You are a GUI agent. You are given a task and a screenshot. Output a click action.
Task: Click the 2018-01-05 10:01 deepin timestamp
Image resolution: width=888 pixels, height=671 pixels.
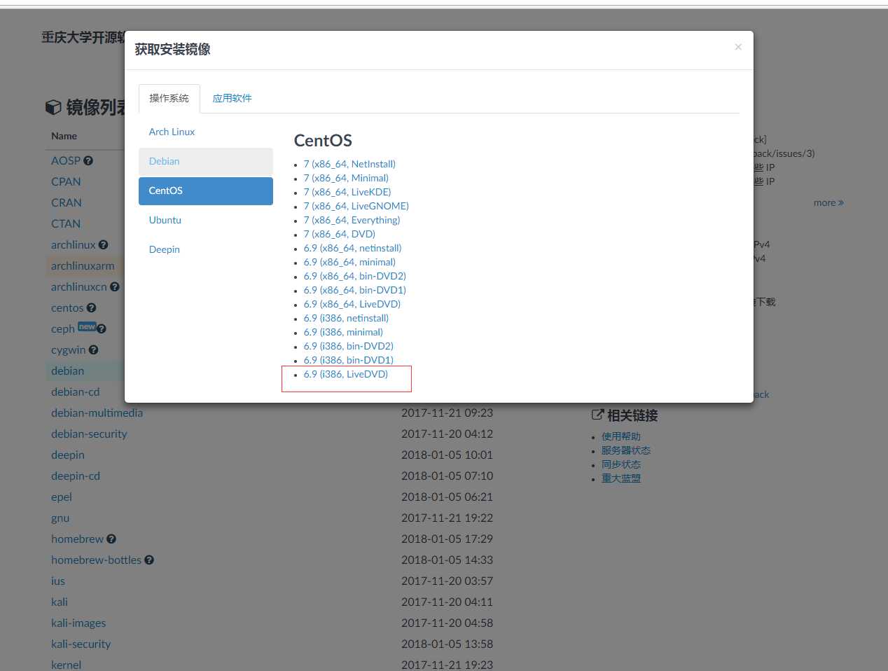(447, 455)
